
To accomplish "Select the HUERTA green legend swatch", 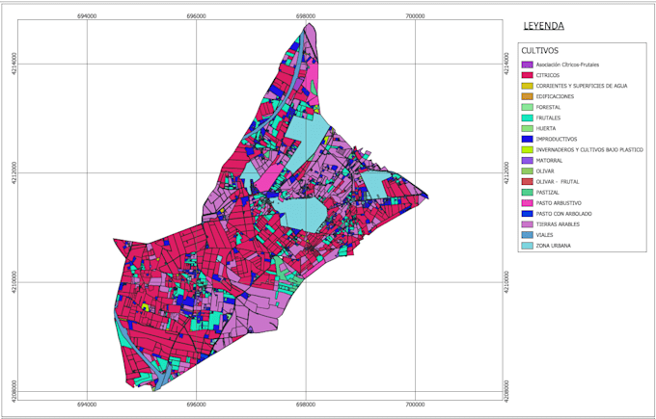I will pyautogui.click(x=527, y=129).
